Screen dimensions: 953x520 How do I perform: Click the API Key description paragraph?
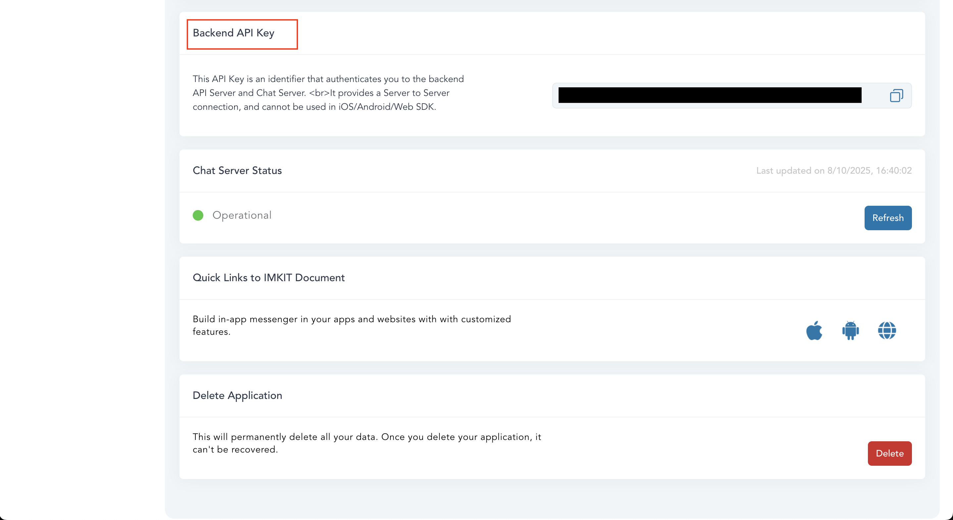[328, 93]
